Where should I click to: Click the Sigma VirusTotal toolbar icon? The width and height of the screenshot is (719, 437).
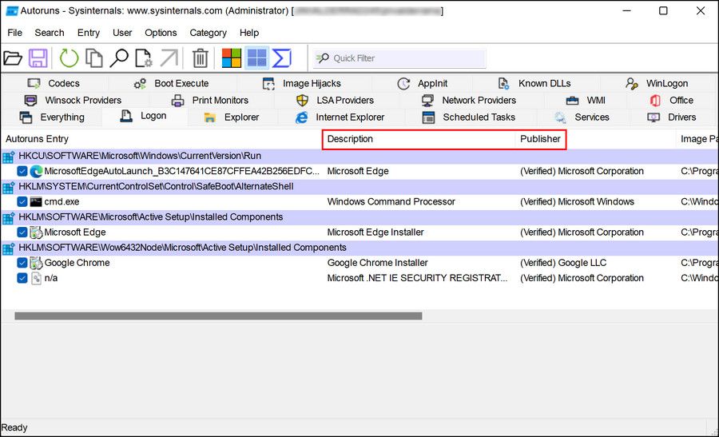[x=281, y=58]
